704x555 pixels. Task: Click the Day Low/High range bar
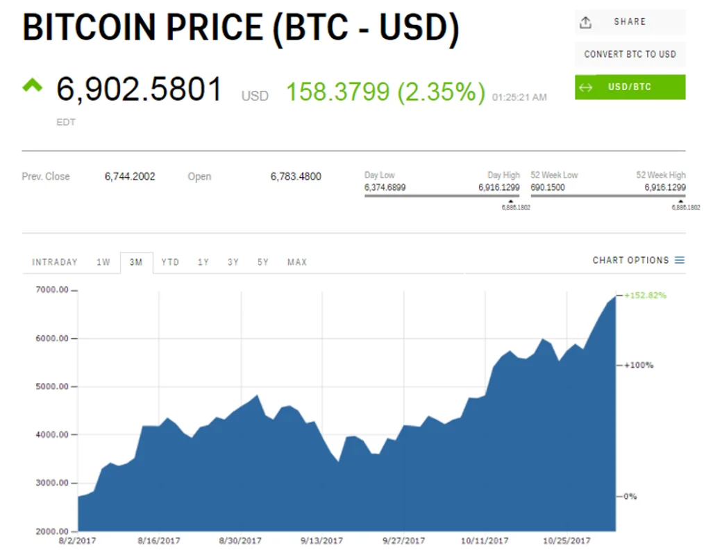pos(442,196)
